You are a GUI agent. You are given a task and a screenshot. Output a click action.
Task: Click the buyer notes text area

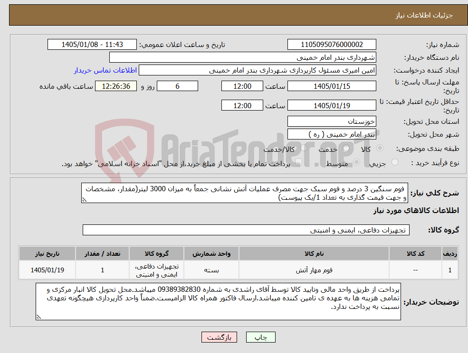point(218,302)
